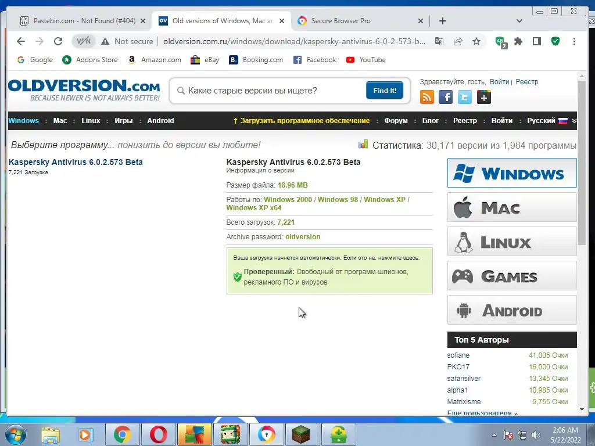The width and height of the screenshot is (595, 446).
Task: Bookmark this page with star
Action: (x=476, y=41)
